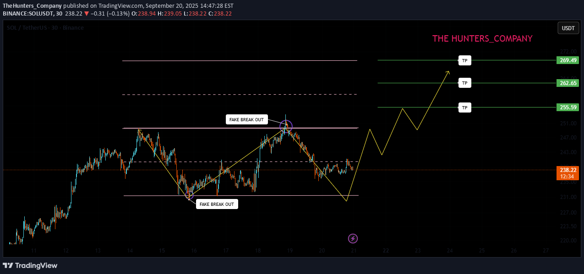
Task: Click the 272.00 price axis label
Action: pos(568,52)
